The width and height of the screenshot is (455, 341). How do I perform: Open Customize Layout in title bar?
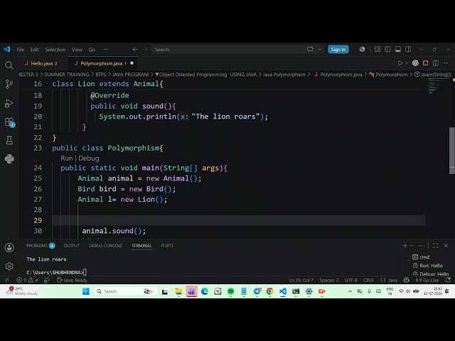pyautogui.click(x=378, y=49)
